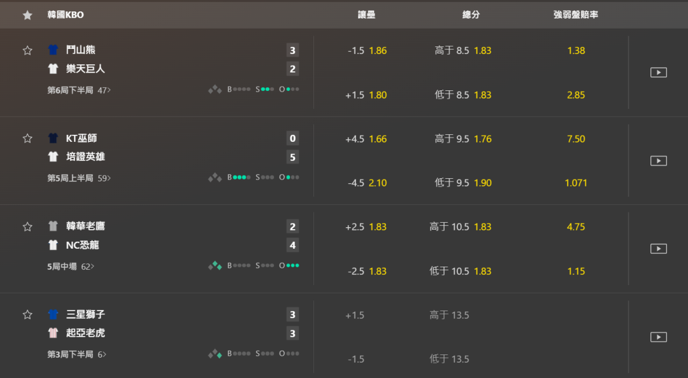Open live stream for 三星獅子 vs 起亞老虎
Viewport: 688px width, 378px height.
pos(658,337)
